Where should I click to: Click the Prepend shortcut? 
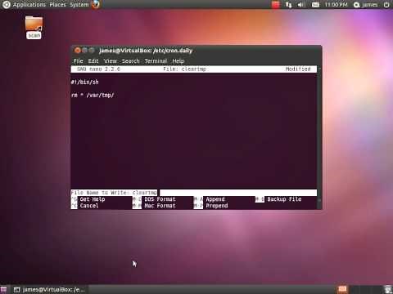pos(210,206)
